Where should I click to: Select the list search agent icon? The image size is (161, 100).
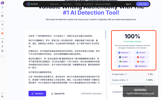[2, 24]
